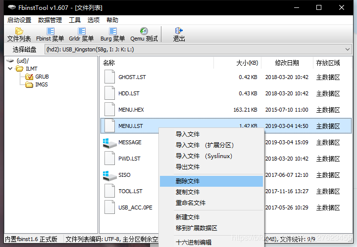Click the 2019-03-04 15:09 date cell
The height and width of the screenshot is (247, 357).
point(287,142)
